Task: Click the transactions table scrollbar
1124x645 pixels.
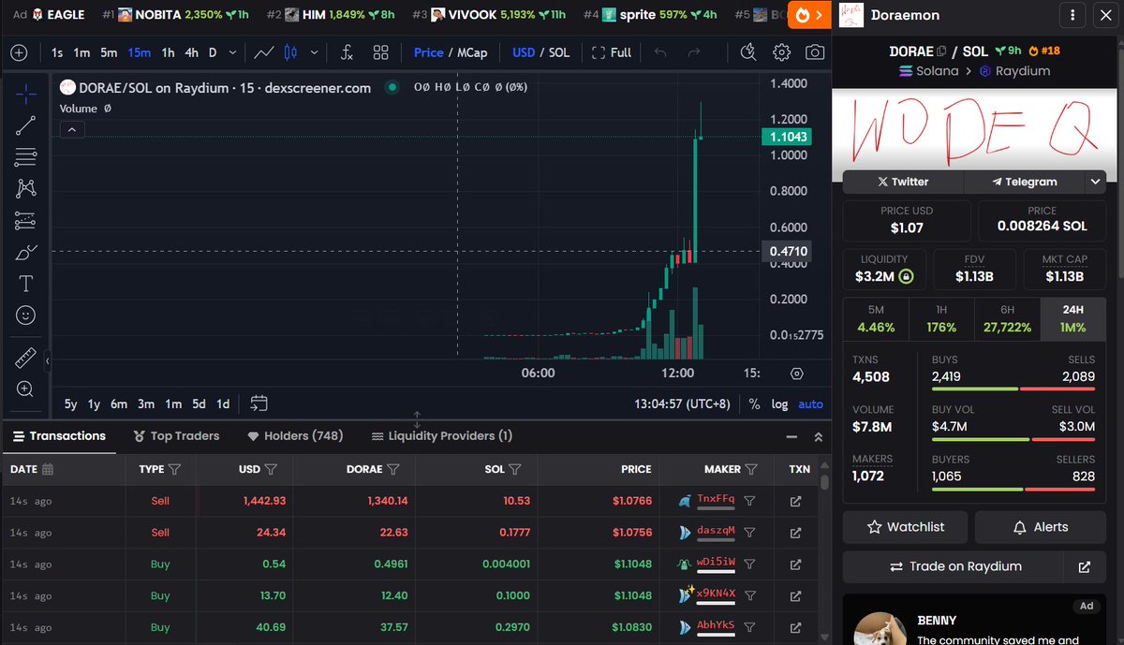Action: [x=824, y=483]
